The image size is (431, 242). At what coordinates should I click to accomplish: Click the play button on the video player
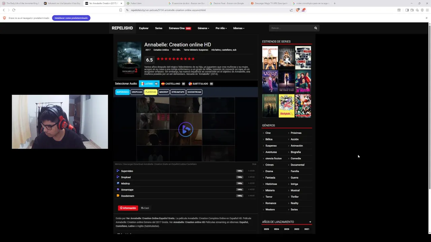point(186,129)
